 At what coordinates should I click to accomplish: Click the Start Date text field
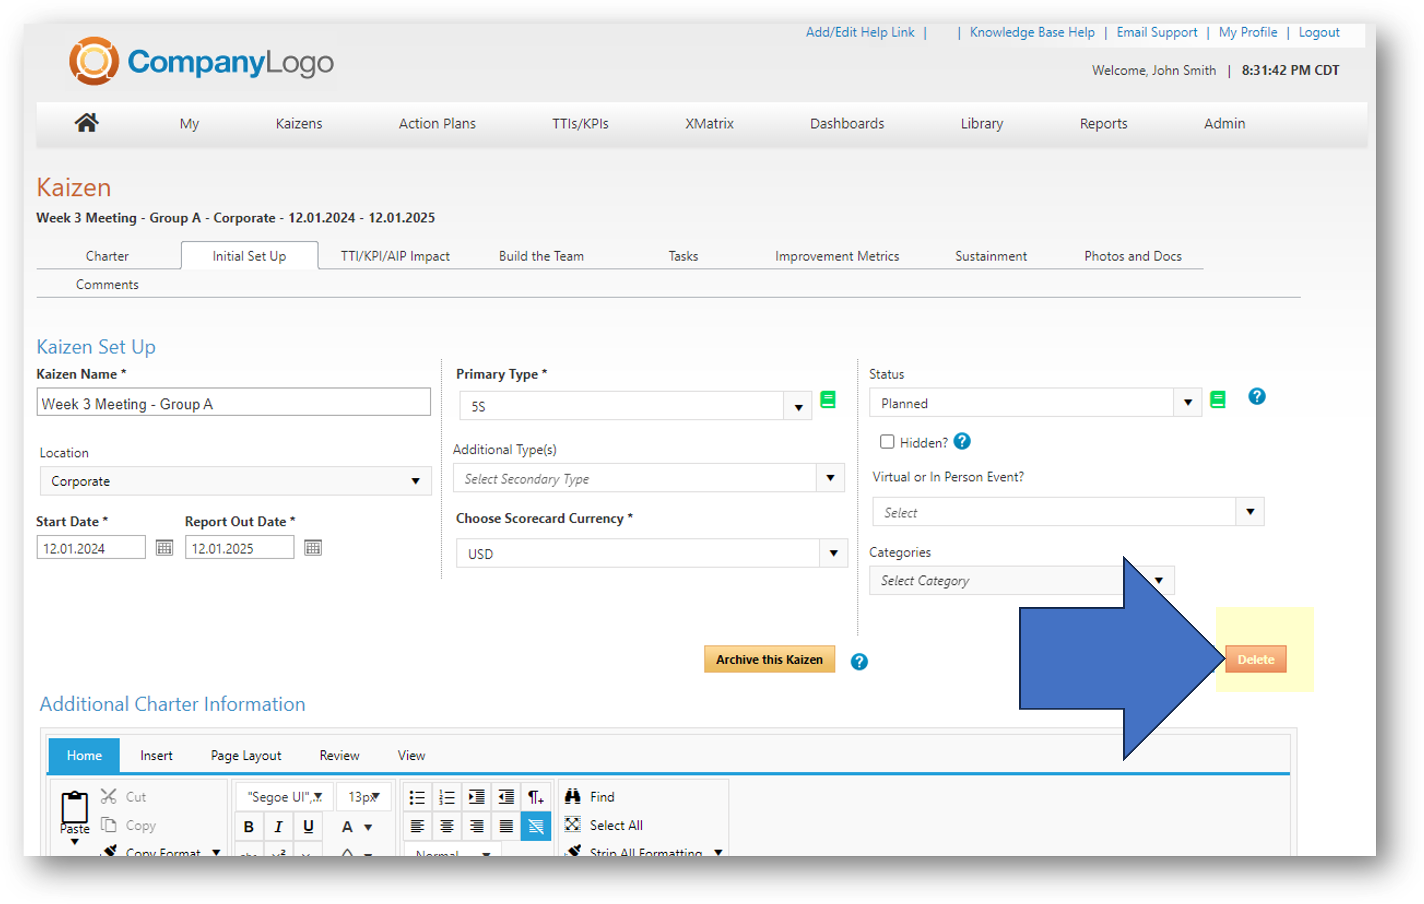tap(90, 547)
